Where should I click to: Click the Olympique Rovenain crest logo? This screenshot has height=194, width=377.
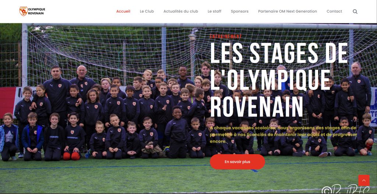[23, 11]
